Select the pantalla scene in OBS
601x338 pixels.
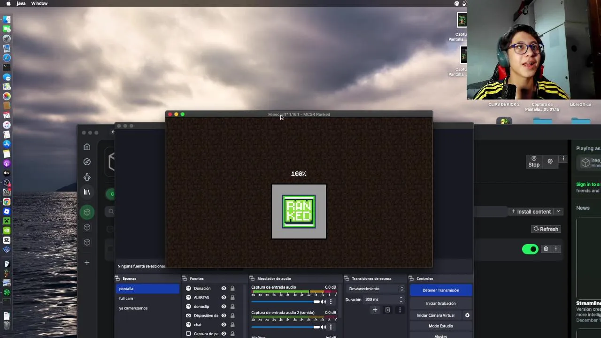tap(147, 289)
